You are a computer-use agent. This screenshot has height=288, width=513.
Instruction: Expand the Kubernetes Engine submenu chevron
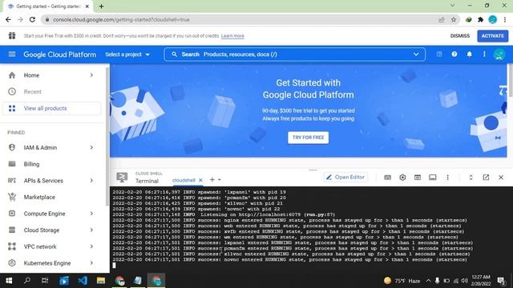point(91,263)
